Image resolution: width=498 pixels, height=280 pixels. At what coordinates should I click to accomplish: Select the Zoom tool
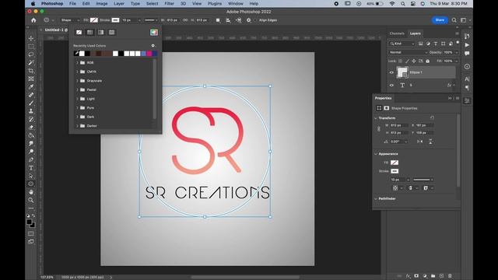pyautogui.click(x=31, y=200)
